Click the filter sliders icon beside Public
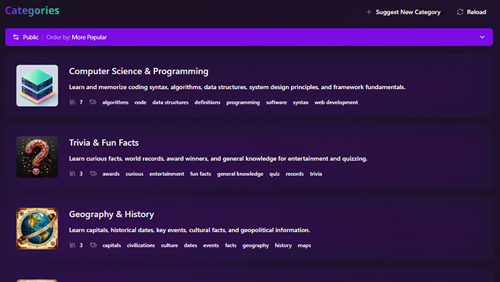This screenshot has height=282, width=500. pos(16,37)
